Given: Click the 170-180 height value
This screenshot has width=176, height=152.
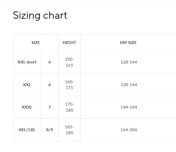Looking at the screenshot, I should (x=69, y=107).
